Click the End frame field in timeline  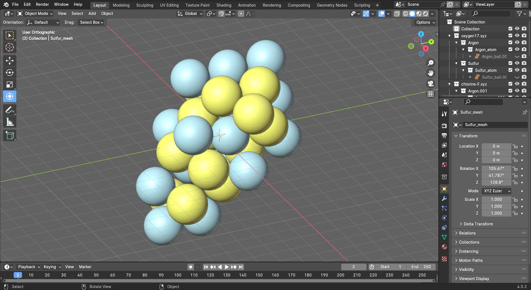point(421,267)
